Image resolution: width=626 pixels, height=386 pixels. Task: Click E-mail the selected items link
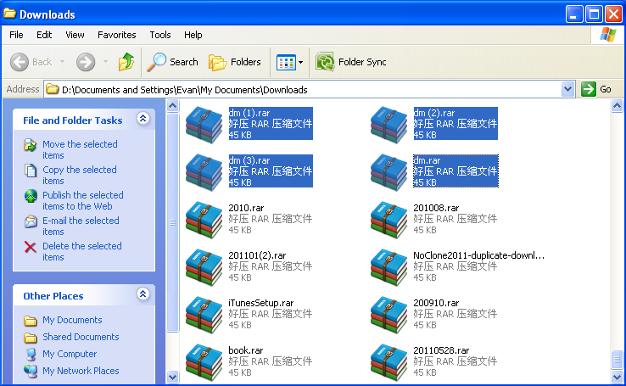click(x=81, y=227)
